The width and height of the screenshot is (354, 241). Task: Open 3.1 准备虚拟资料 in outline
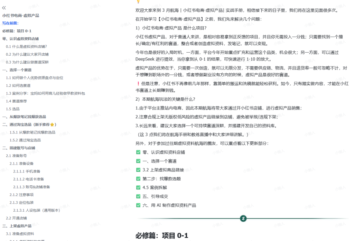pos(20,233)
